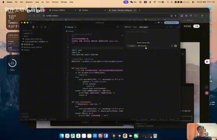The image size is (217, 140).
Task: Open the Terminal menu
Action: (55, 2)
